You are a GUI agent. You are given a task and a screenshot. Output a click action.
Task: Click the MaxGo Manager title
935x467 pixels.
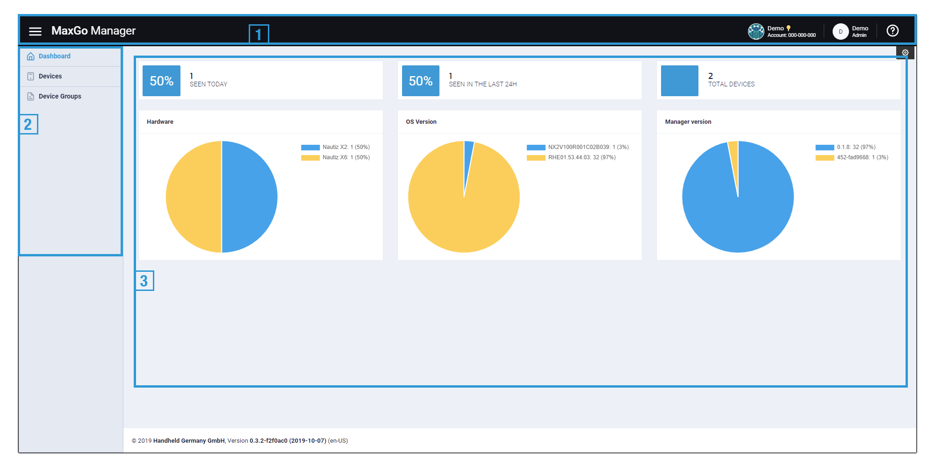click(x=93, y=31)
